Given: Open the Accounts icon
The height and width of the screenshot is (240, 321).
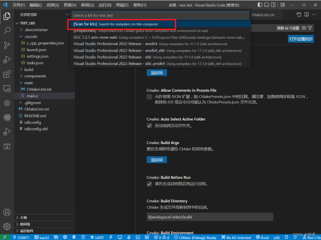Looking at the screenshot, I should click(7, 212).
